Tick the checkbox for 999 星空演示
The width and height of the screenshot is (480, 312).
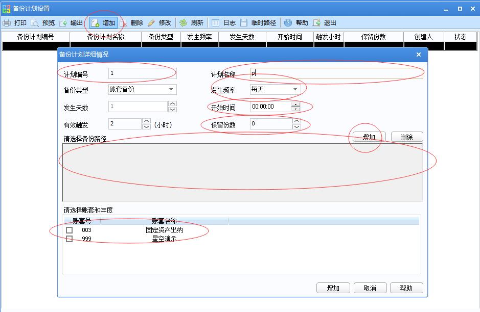(69, 239)
